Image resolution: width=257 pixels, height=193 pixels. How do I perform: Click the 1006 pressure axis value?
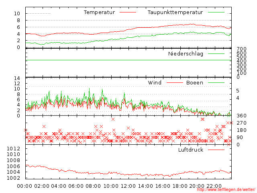(x=13, y=166)
